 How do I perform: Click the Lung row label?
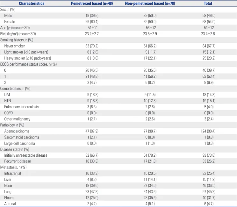(x=8, y=192)
